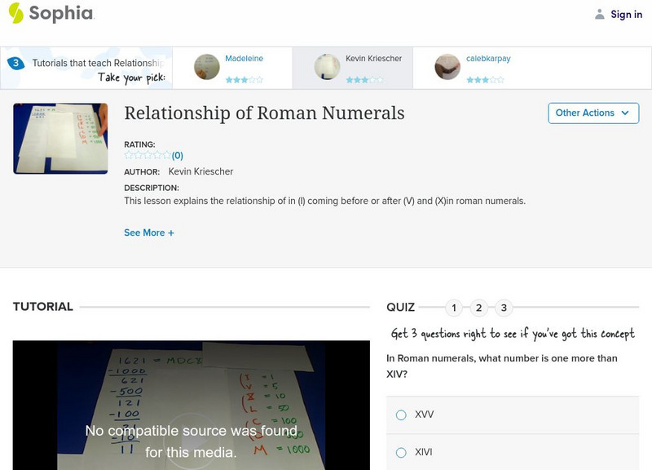
Task: Open the Other Actions dropdown
Action: [x=593, y=113]
